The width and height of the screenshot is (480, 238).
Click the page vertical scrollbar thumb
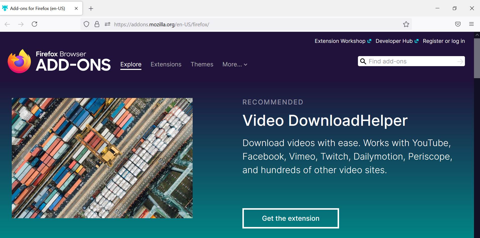click(477, 58)
